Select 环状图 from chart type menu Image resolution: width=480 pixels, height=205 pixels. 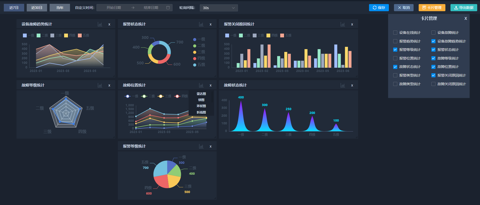pyautogui.click(x=201, y=106)
